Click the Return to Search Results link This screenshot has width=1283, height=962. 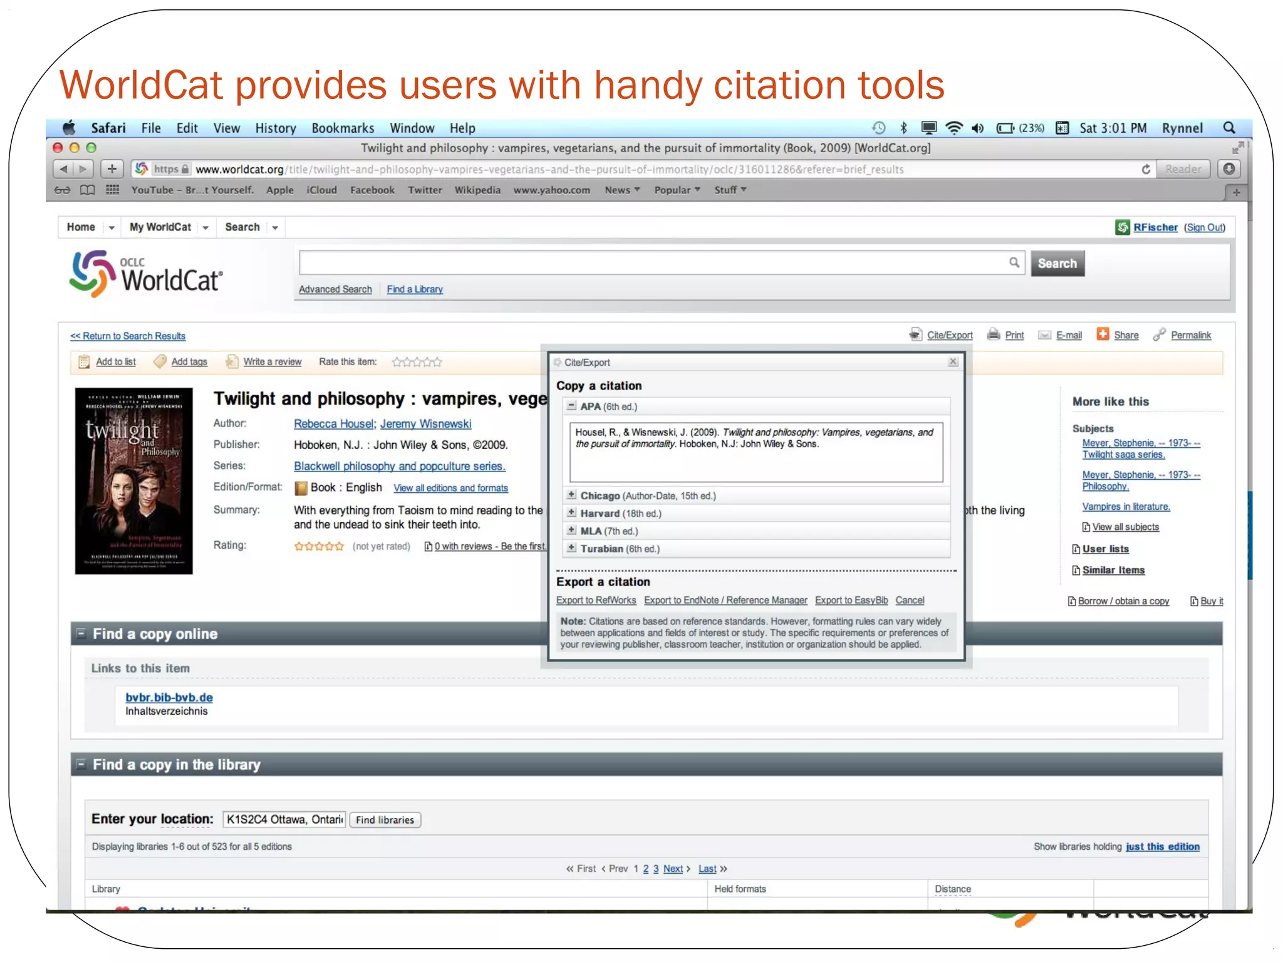pyautogui.click(x=128, y=336)
